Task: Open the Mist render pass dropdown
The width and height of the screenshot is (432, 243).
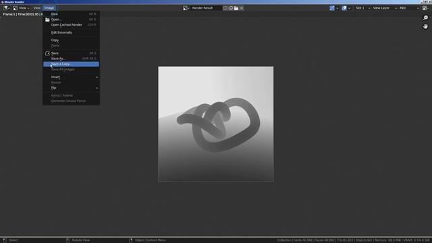Action: pyautogui.click(x=409, y=8)
